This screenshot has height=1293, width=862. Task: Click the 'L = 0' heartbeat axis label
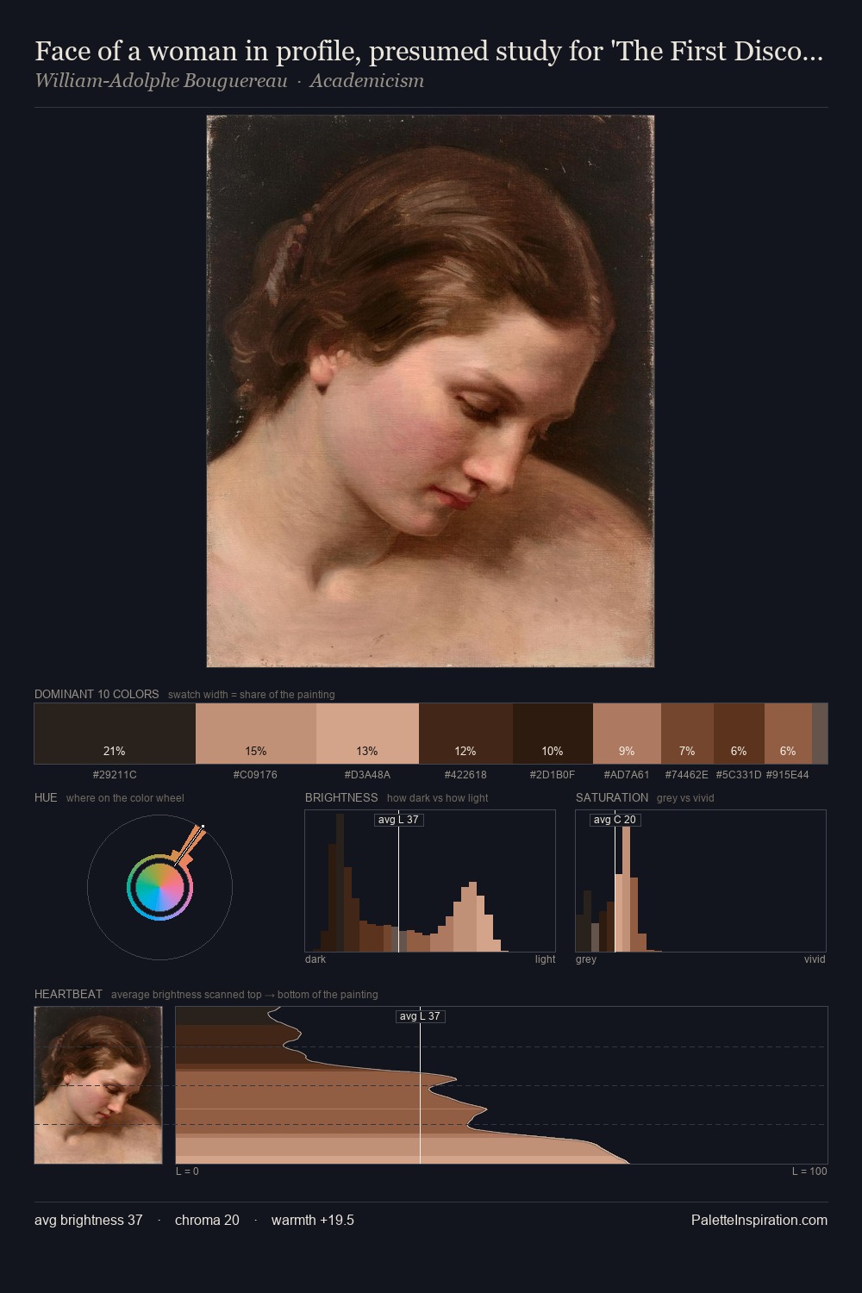point(187,1171)
